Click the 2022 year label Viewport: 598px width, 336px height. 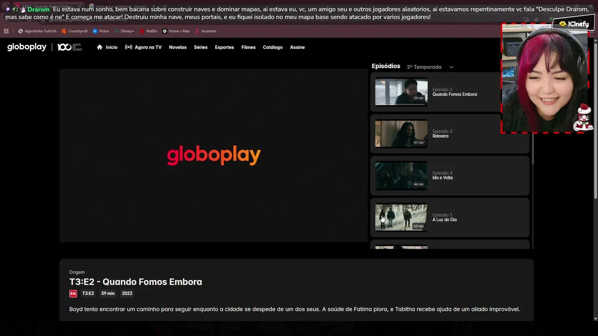point(127,294)
